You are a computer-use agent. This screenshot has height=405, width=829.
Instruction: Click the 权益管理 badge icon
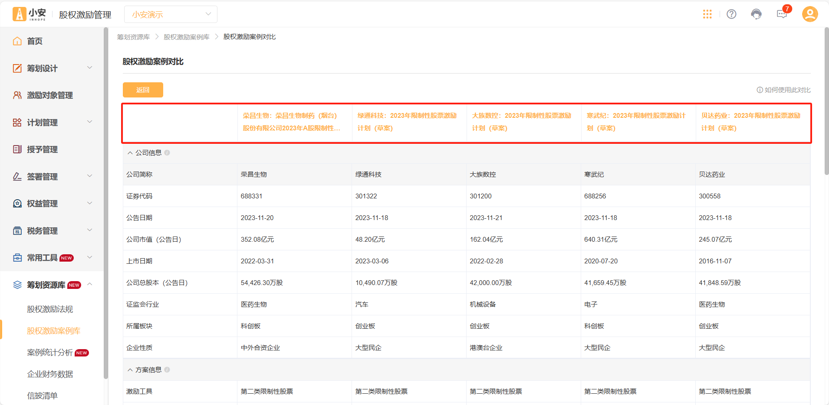pos(17,204)
